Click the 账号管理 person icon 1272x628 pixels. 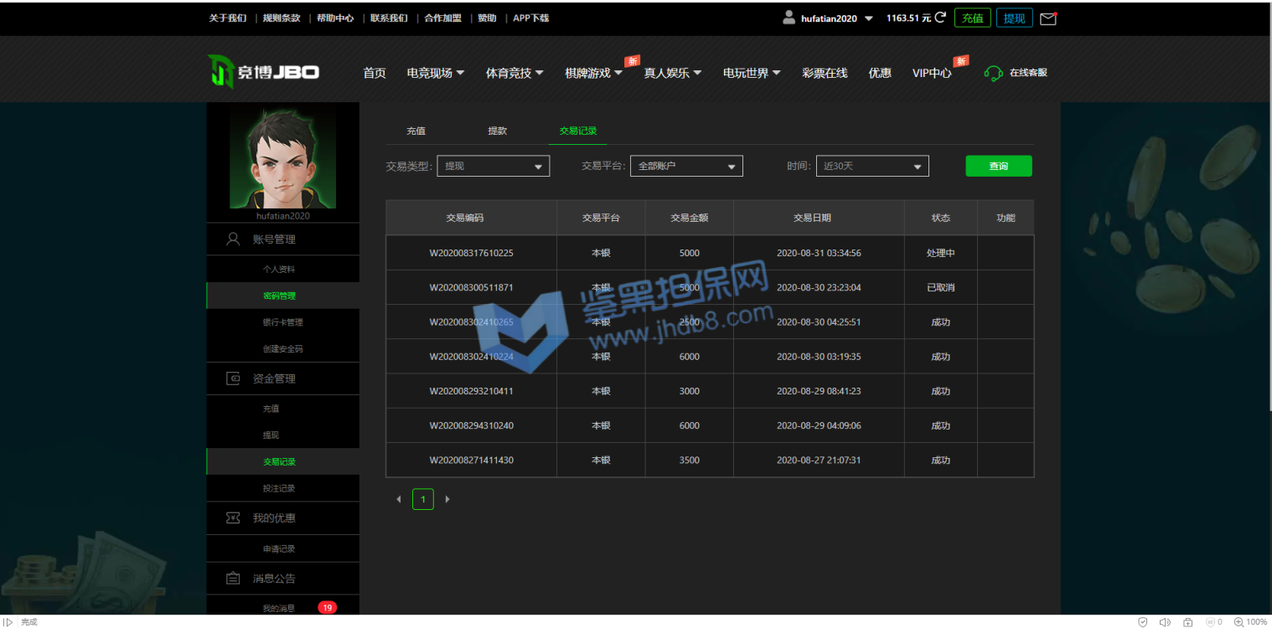(x=234, y=239)
